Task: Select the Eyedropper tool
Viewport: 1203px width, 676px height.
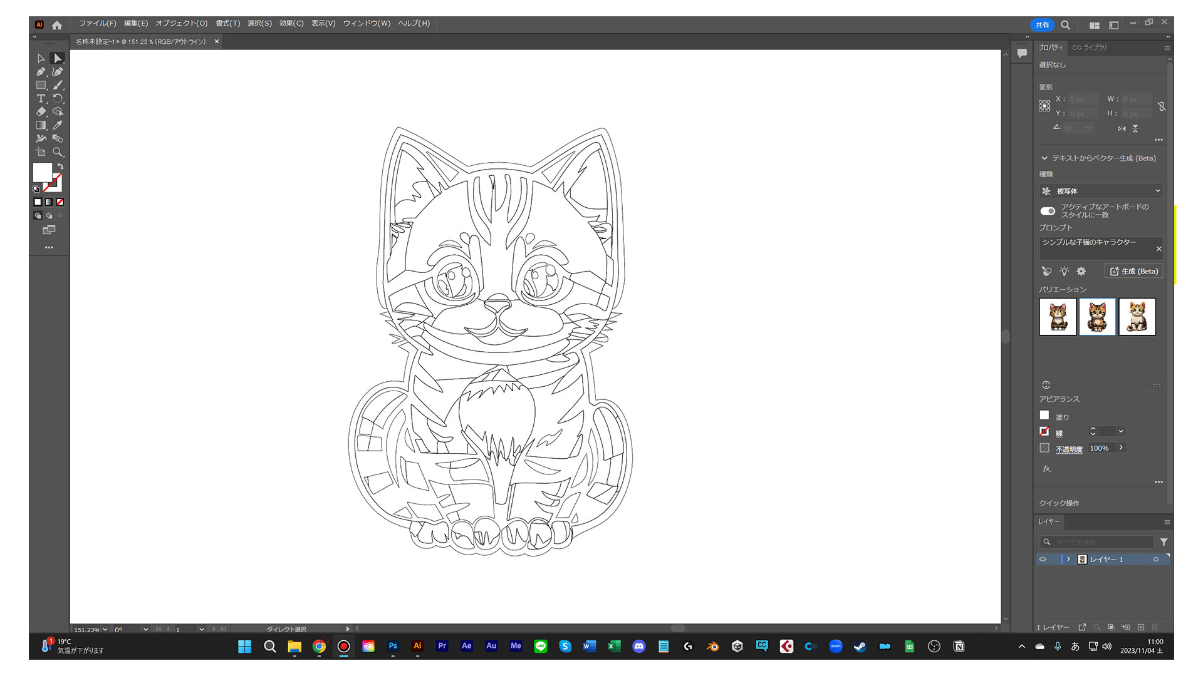Action: click(58, 125)
